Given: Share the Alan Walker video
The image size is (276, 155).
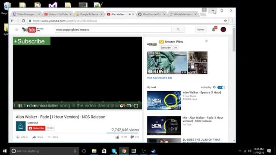Looking at the screenshot, I should point(38,137).
